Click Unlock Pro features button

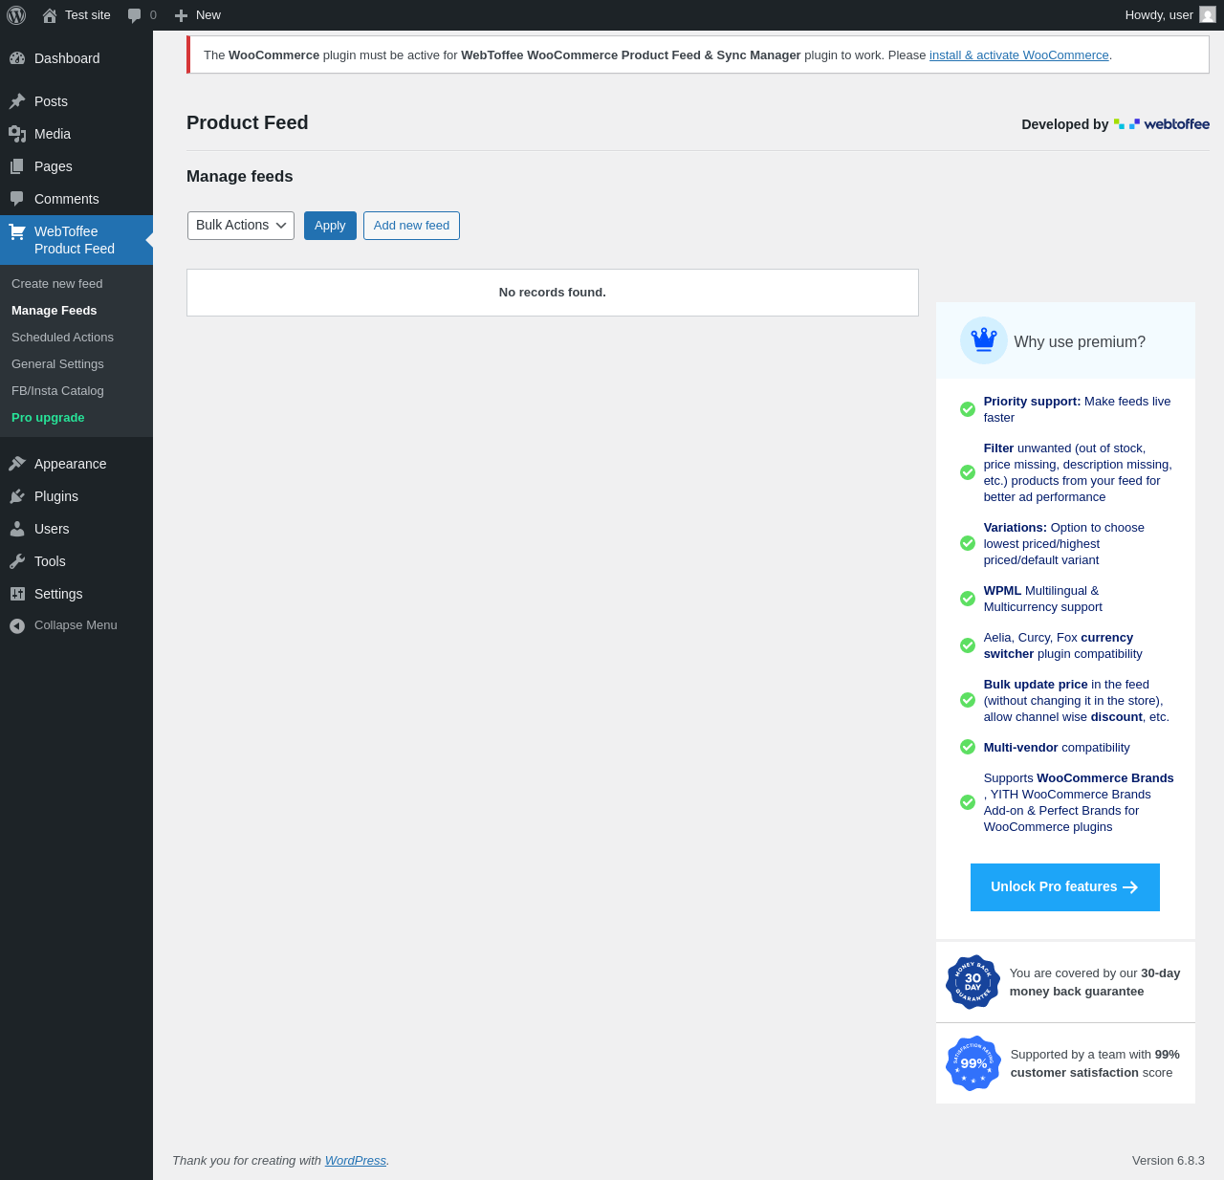pyautogui.click(x=1065, y=887)
